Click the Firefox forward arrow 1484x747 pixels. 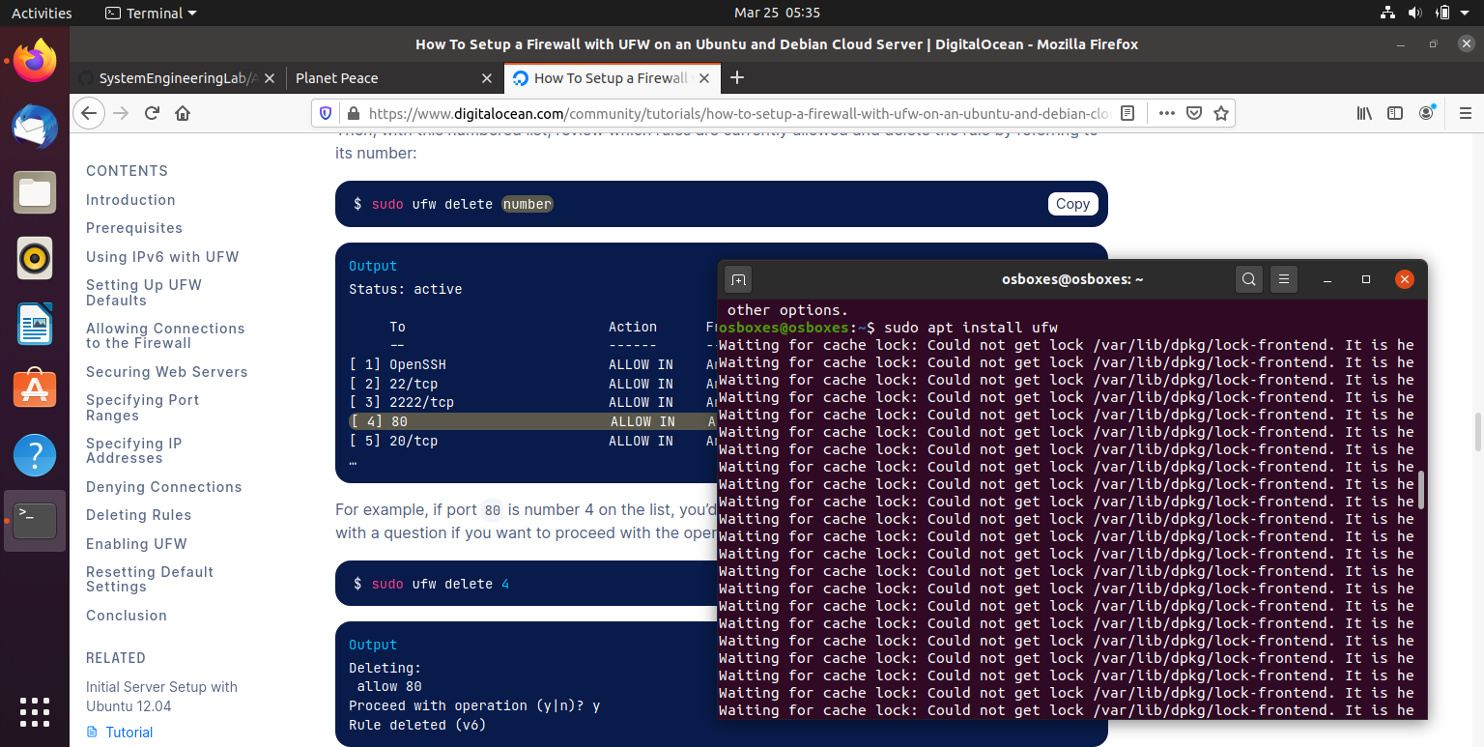coord(121,113)
